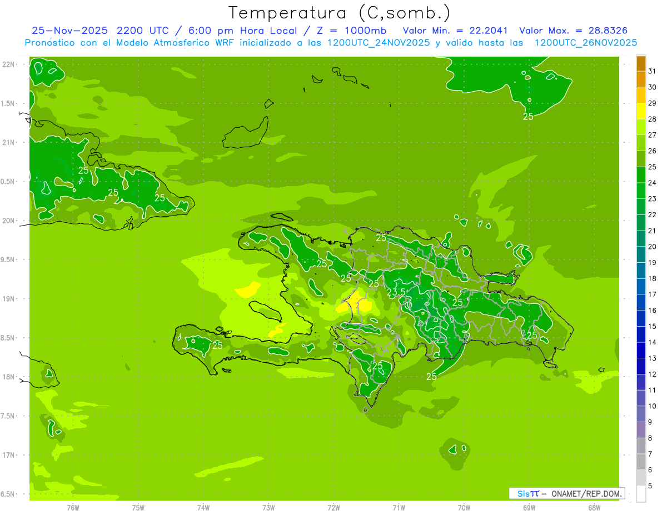Click the legend value '22'
Screen dimensions: 667x515
(653, 214)
